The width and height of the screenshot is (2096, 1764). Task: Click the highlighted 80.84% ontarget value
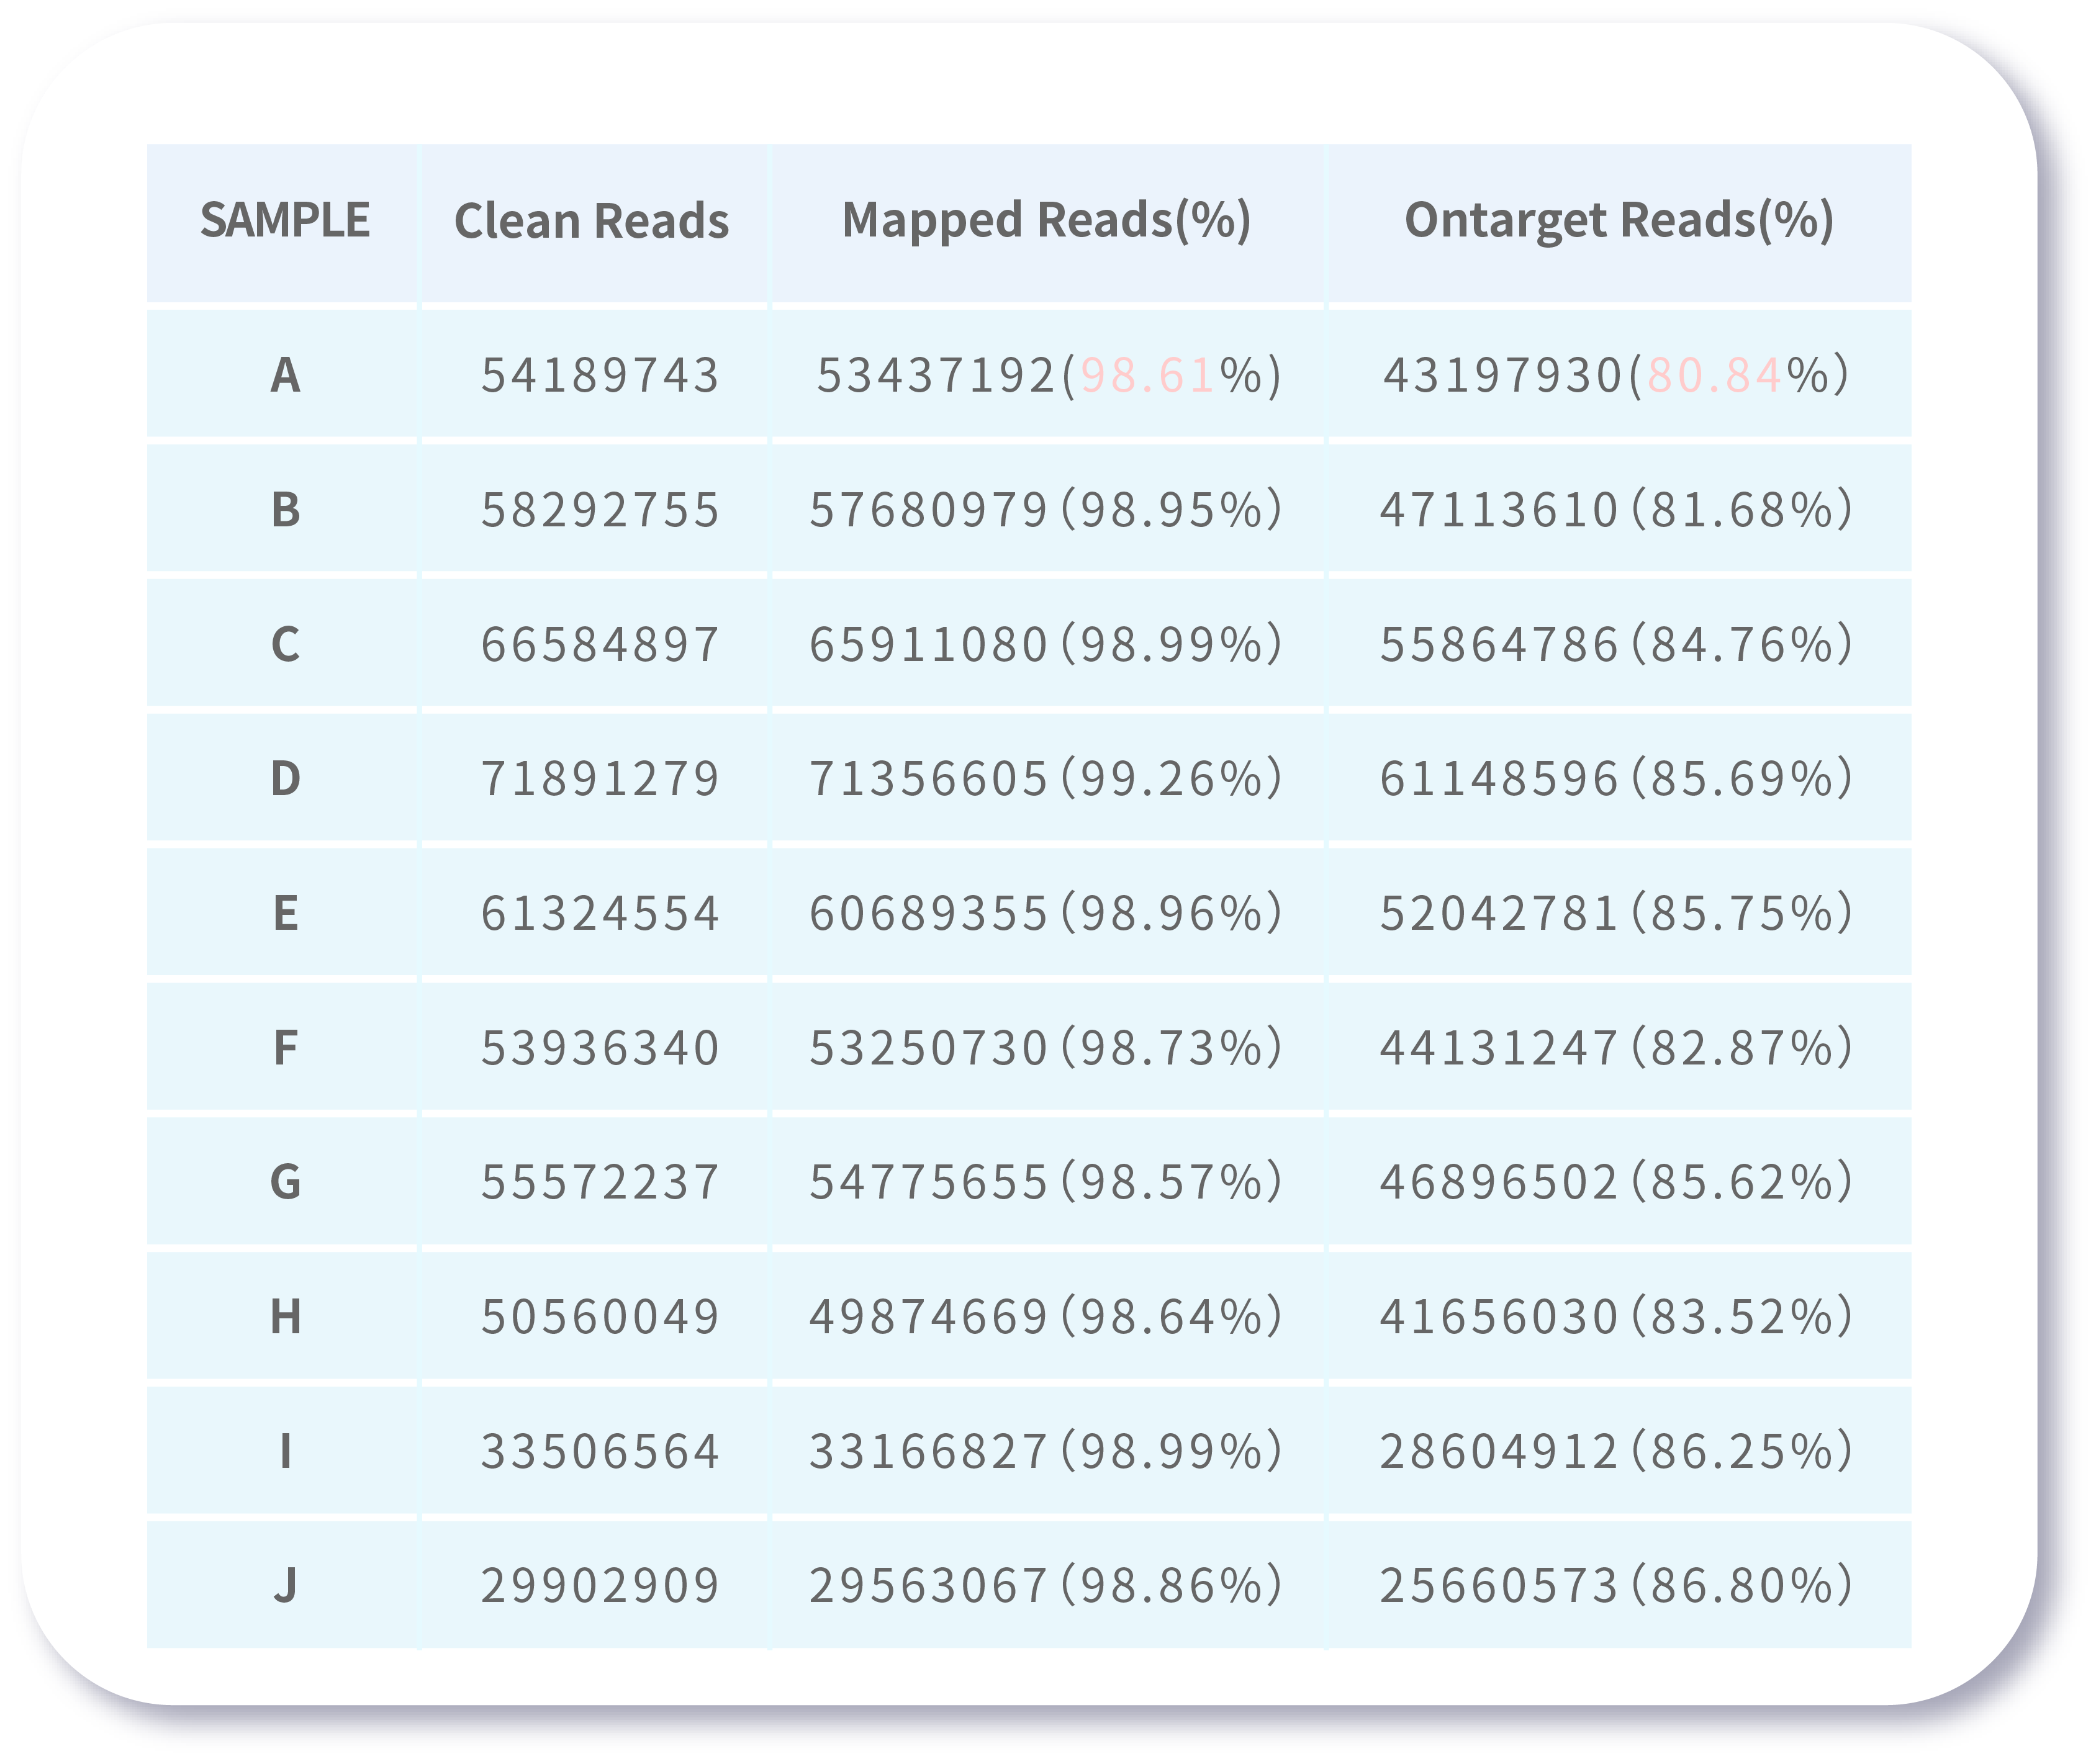coord(1715,375)
